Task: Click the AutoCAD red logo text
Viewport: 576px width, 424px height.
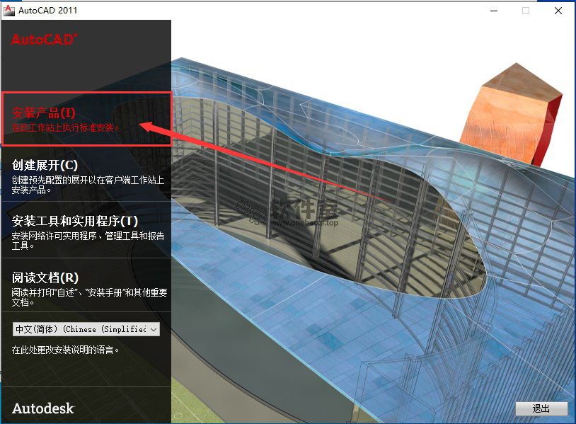Action: [x=44, y=40]
